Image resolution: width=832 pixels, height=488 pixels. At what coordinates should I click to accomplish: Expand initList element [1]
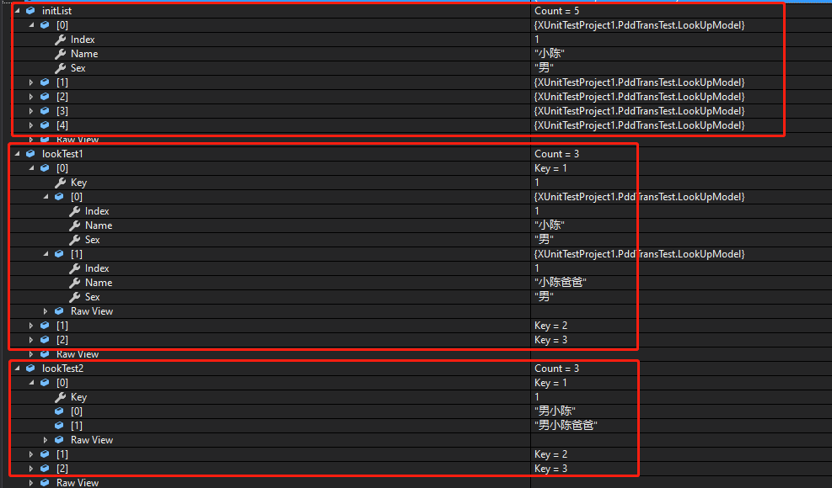pyautogui.click(x=31, y=82)
